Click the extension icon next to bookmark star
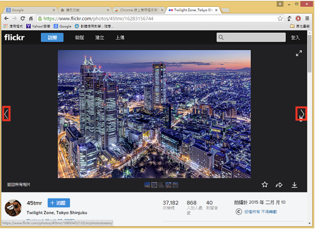This screenshot has width=315, height=229. click(x=289, y=18)
